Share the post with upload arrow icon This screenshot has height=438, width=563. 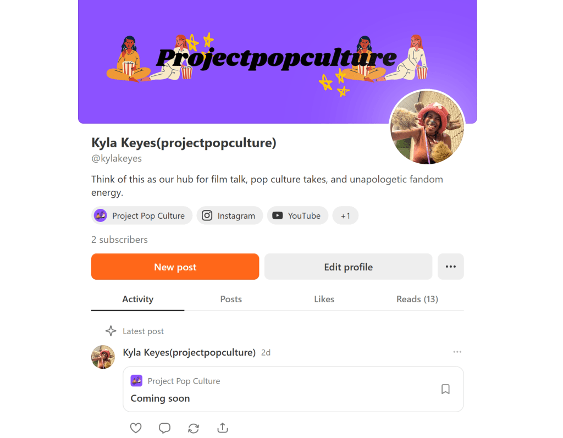(223, 428)
